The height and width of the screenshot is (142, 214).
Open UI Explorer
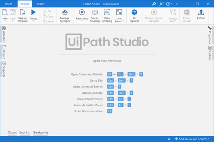coord(134,16)
